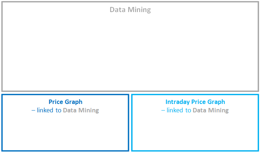
Task: Click the word 'Data' in top title
Action: 118,10
